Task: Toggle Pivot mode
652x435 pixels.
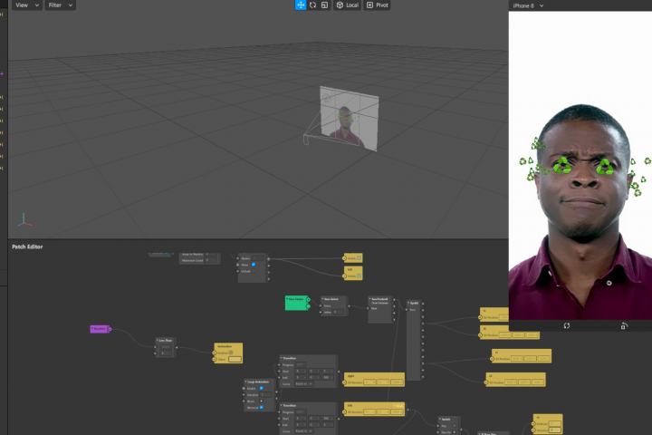Action: point(377,5)
